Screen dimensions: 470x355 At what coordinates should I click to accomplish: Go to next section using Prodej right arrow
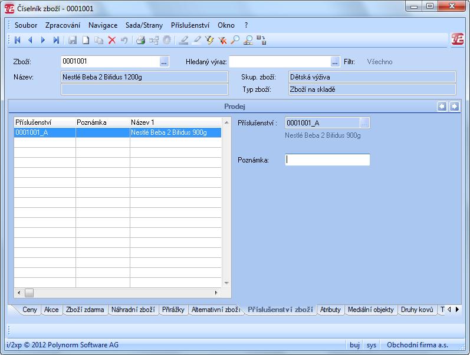455,106
